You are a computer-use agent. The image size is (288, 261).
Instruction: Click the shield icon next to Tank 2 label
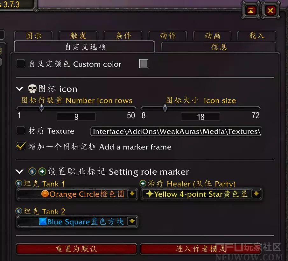click(x=18, y=211)
